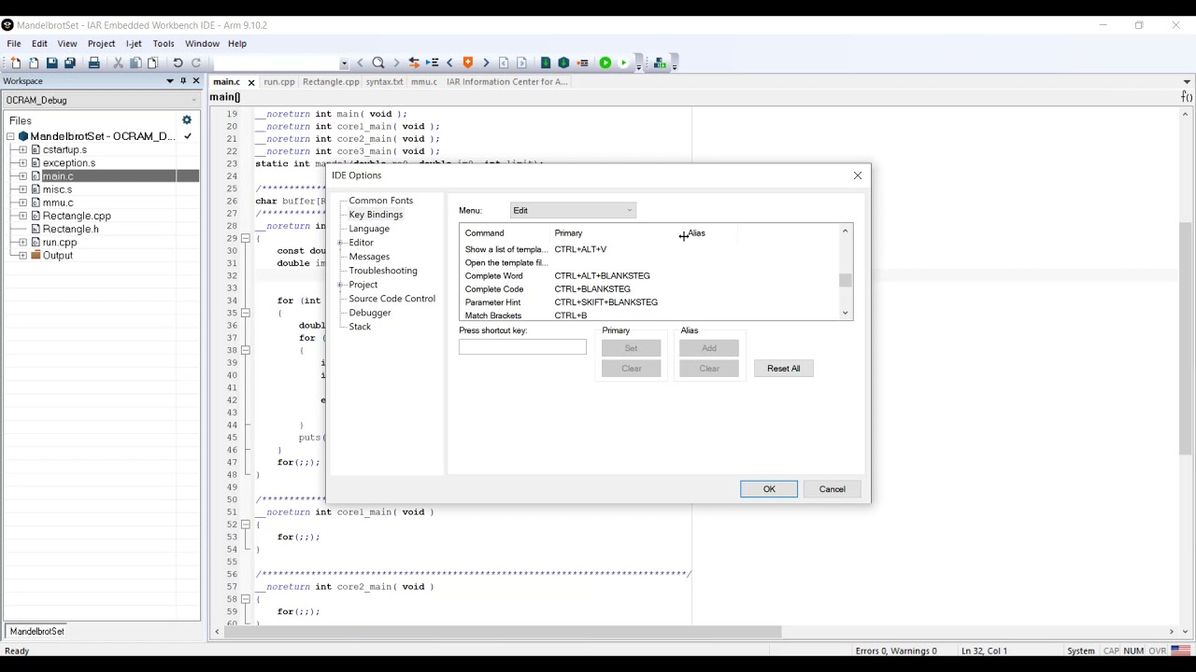Click the Redo arrow icon

(x=196, y=63)
